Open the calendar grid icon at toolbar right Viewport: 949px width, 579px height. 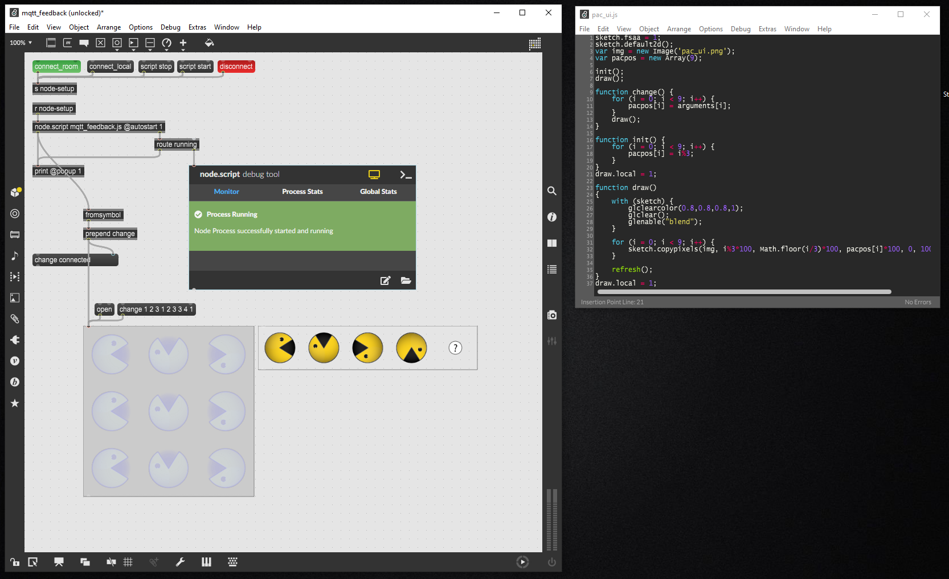click(535, 44)
